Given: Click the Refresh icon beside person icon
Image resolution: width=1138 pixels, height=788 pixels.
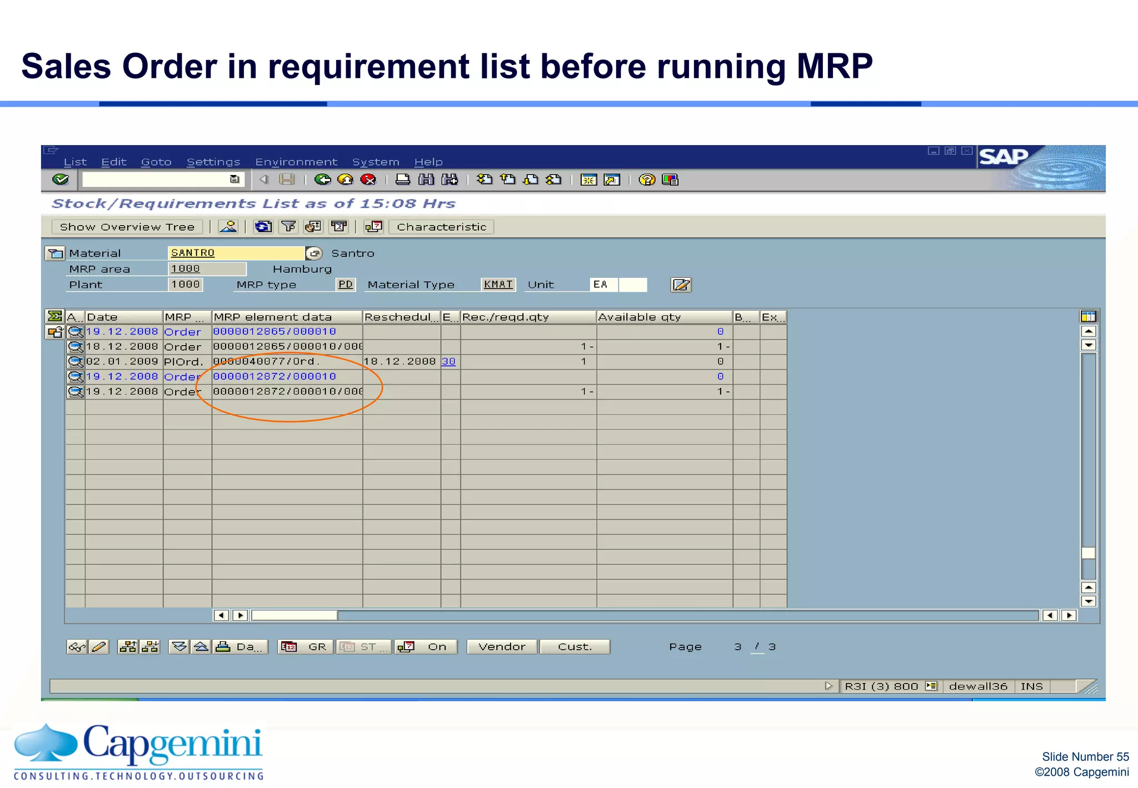Looking at the screenshot, I should click(x=263, y=227).
